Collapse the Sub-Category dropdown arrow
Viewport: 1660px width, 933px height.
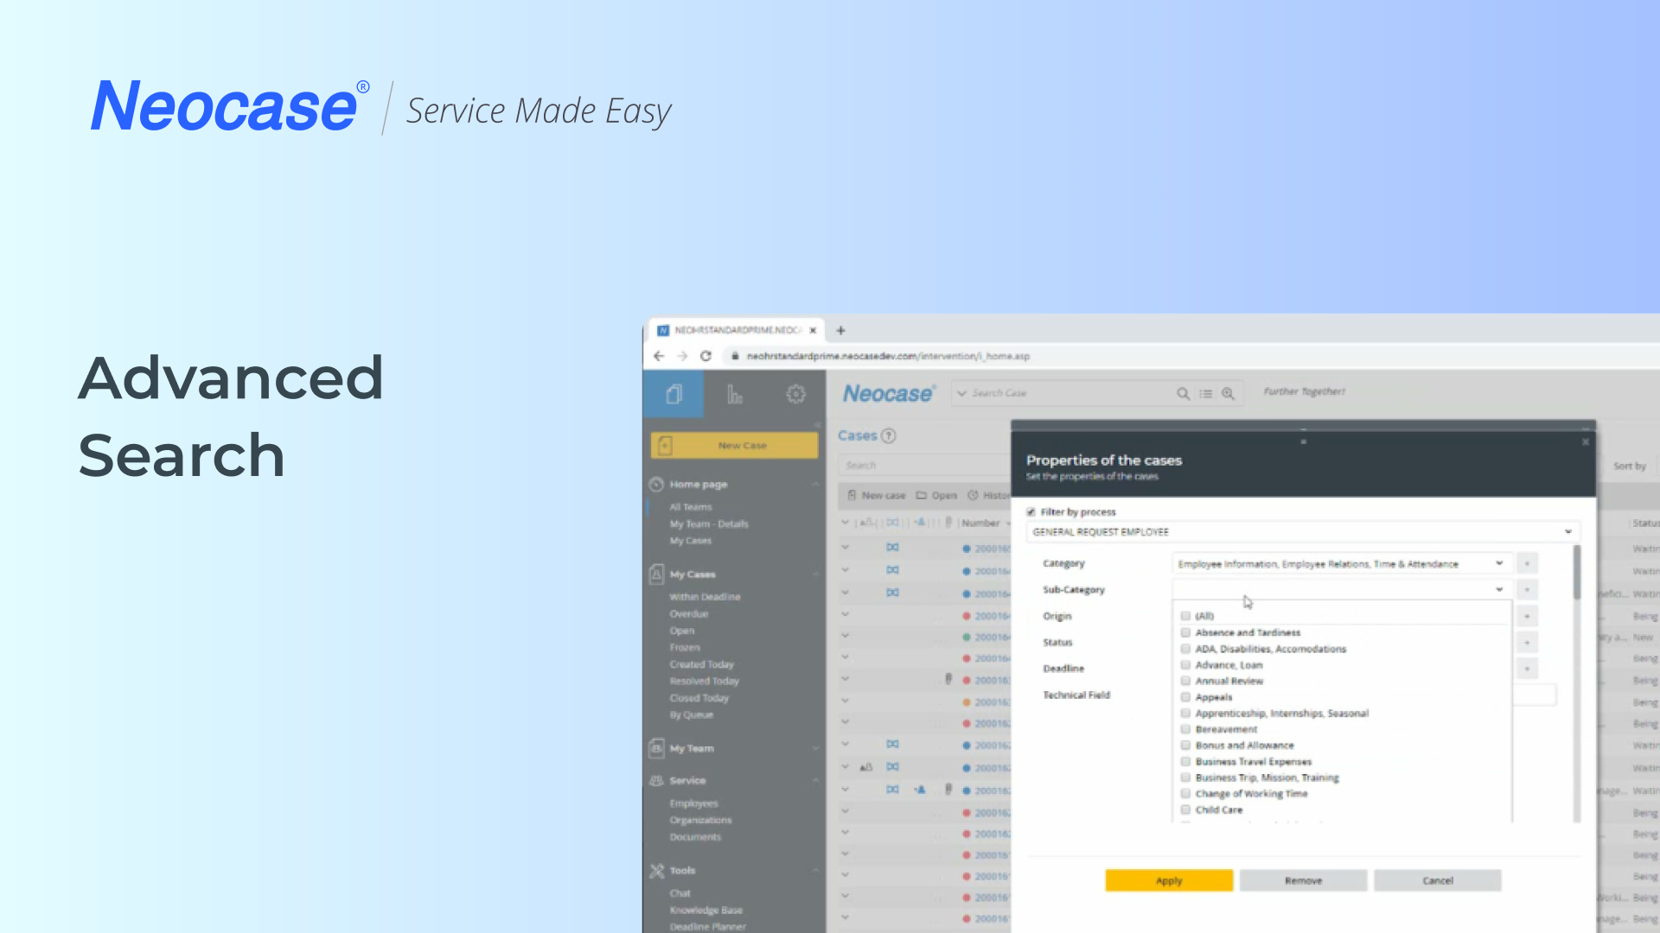pos(1499,590)
